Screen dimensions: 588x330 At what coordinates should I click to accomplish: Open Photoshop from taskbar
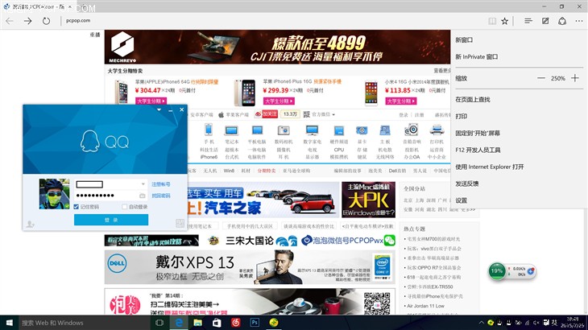click(255, 323)
